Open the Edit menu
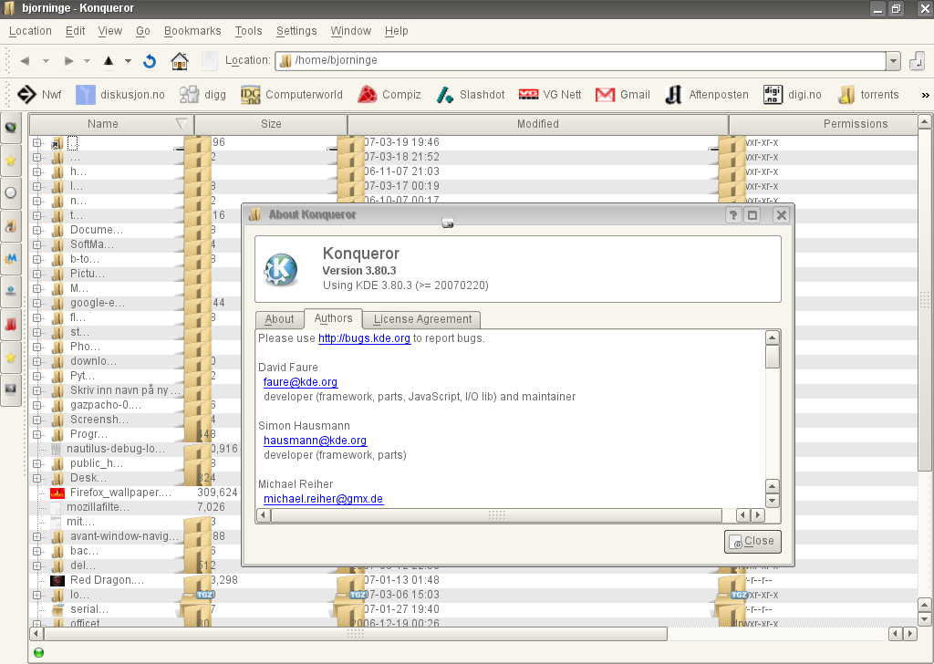The image size is (934, 664). (x=75, y=31)
